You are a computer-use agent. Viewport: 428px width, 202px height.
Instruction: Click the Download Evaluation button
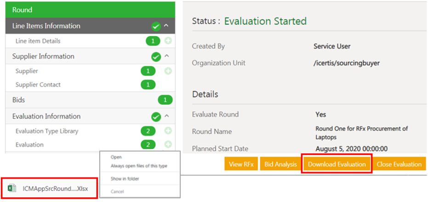pos(337,164)
